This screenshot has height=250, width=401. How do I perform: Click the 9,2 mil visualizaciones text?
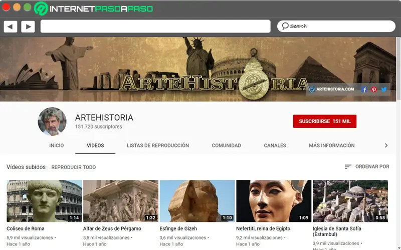pyautogui.click(x=259, y=238)
